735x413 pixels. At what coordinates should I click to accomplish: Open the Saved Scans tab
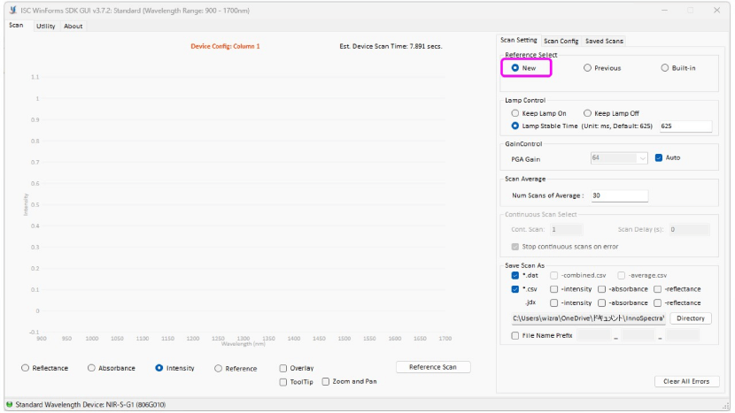coord(604,41)
